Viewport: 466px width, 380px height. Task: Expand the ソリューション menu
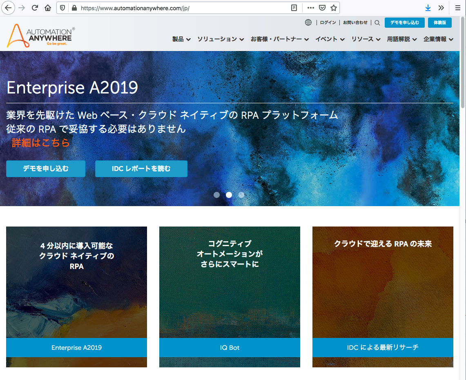(221, 39)
